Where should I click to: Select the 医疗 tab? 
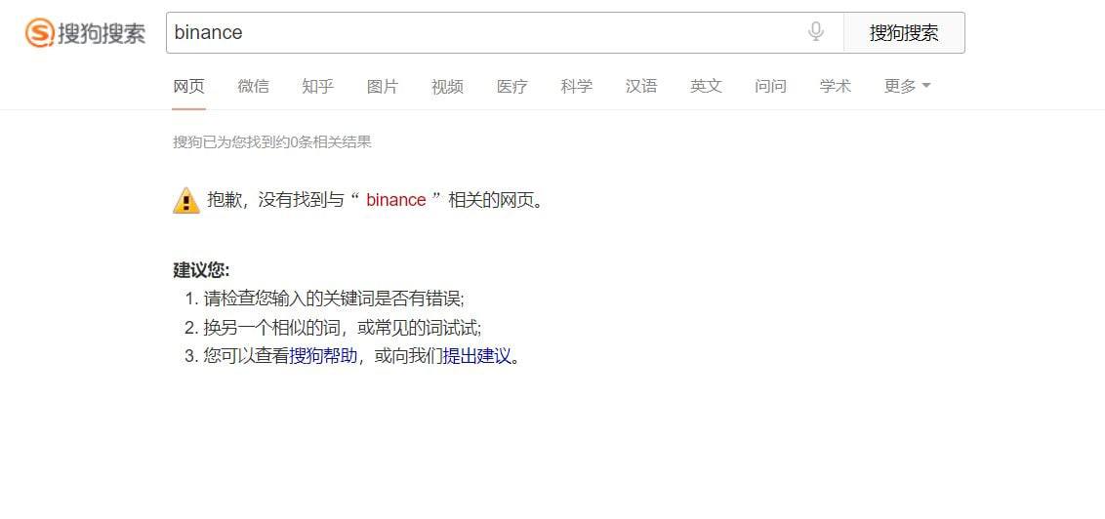[x=512, y=87]
